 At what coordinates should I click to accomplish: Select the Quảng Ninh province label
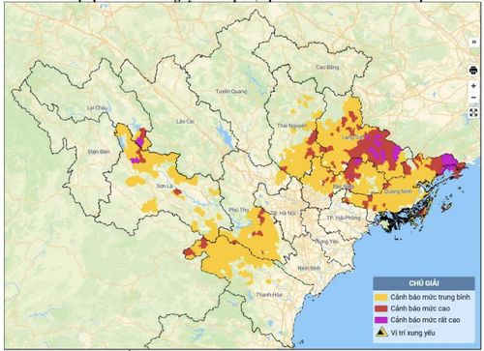(x=398, y=191)
